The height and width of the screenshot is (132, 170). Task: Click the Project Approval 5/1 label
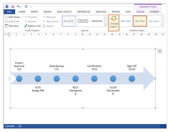[19, 66]
